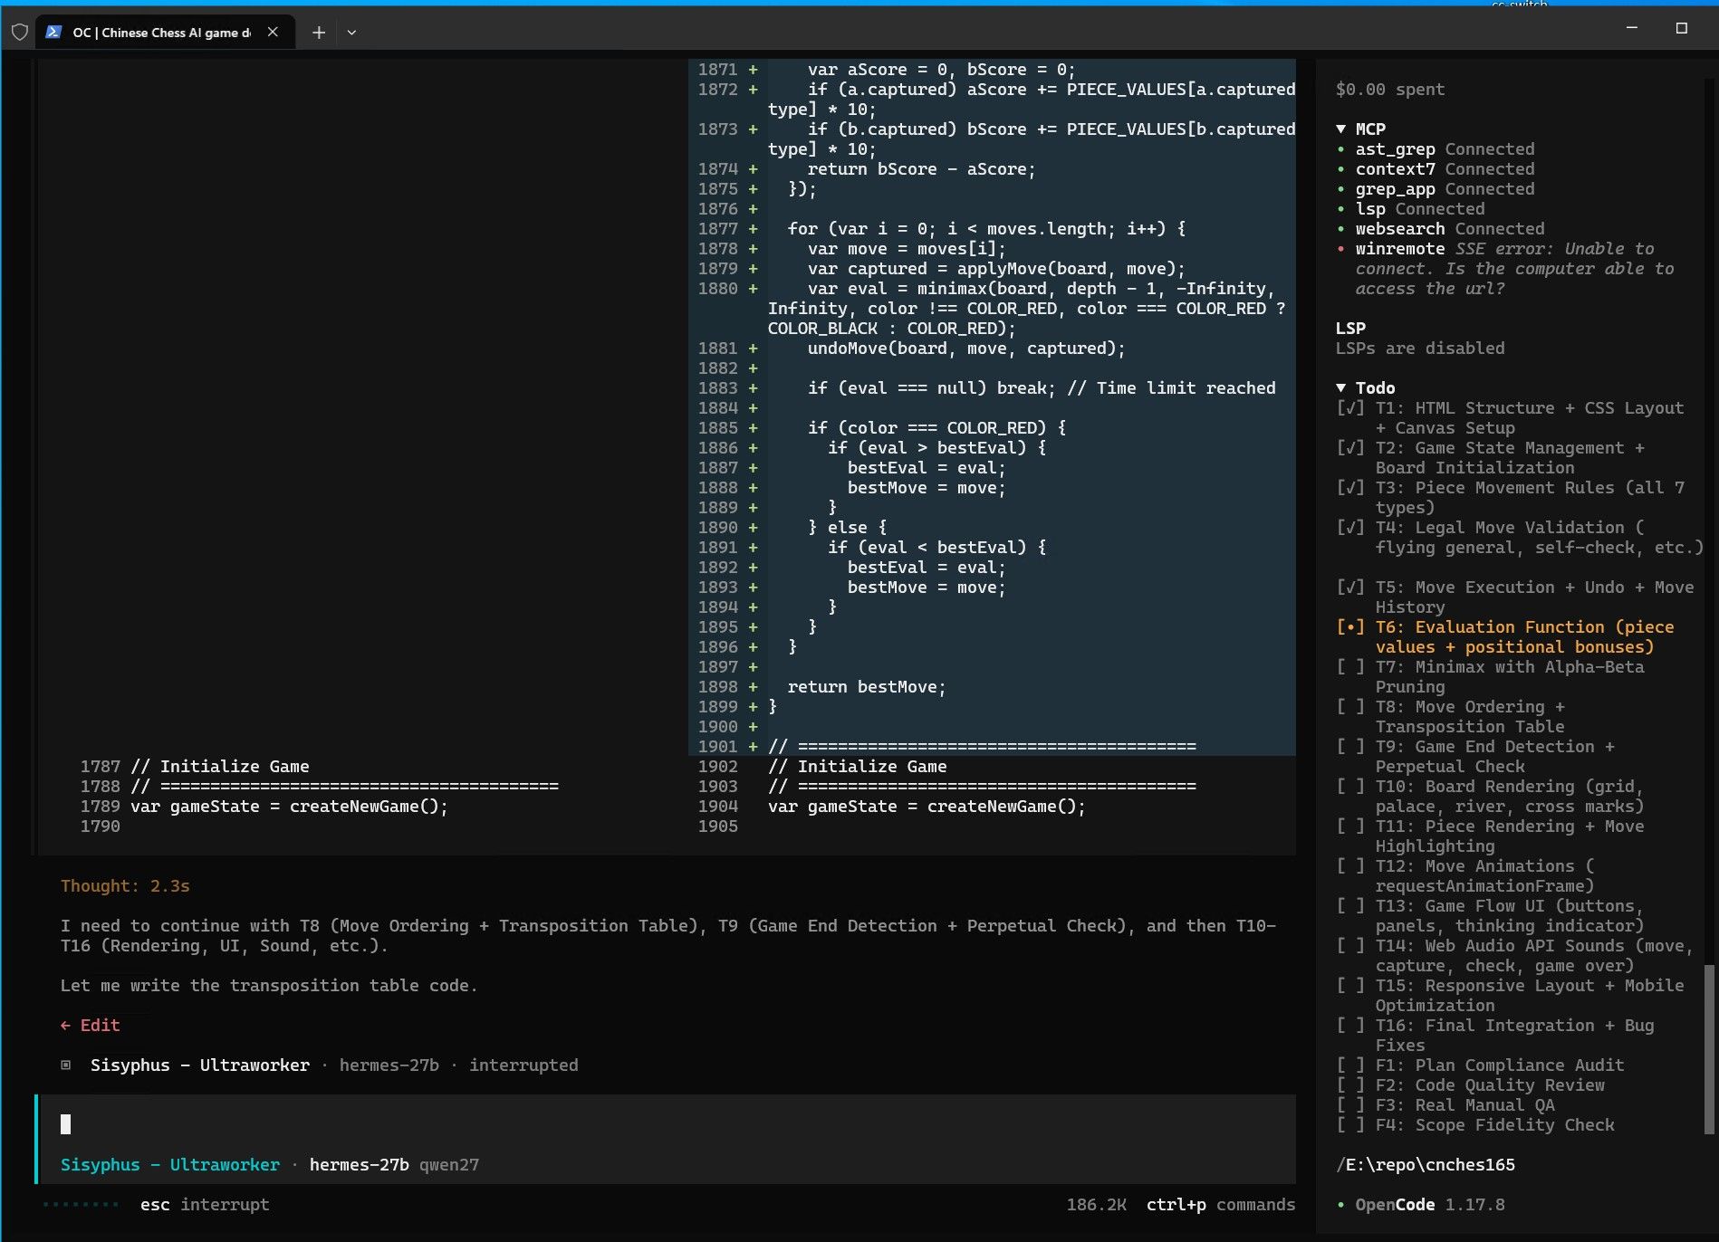Screen dimensions: 1719x1242
Task: Toggle checkbox for T9: Game End Detection
Action: [x=1350, y=747]
